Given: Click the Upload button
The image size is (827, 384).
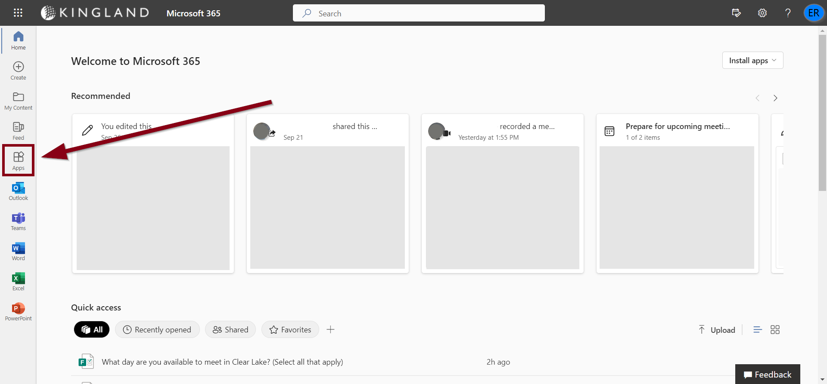Looking at the screenshot, I should 717,330.
